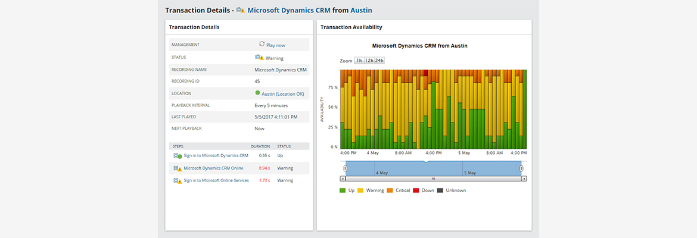Click the chart title Microsoft Dynamics CRM from Austin

tap(419, 45)
